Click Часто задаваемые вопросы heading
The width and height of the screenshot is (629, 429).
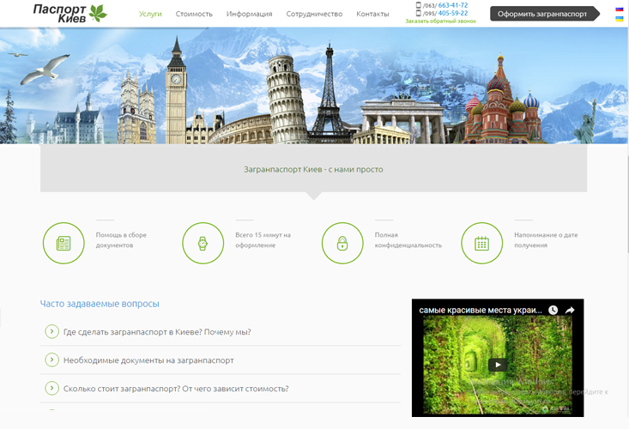[100, 304]
